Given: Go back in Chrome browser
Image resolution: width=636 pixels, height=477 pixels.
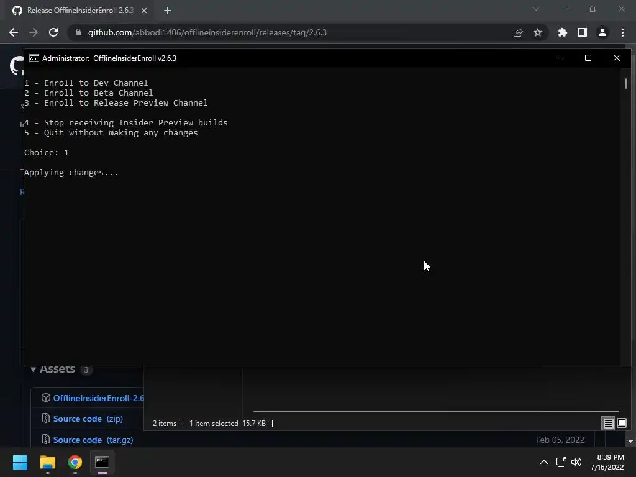Looking at the screenshot, I should click(14, 32).
